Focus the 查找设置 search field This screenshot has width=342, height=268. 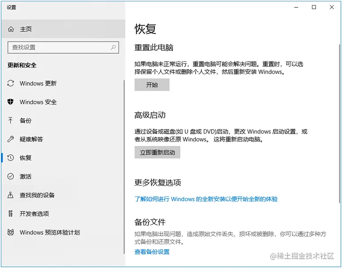(x=63, y=47)
